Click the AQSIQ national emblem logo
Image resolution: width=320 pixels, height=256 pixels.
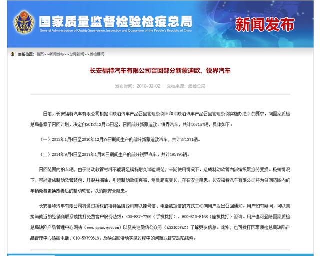(x=24, y=23)
